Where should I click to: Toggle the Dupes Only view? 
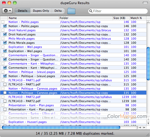pos(41,11)
